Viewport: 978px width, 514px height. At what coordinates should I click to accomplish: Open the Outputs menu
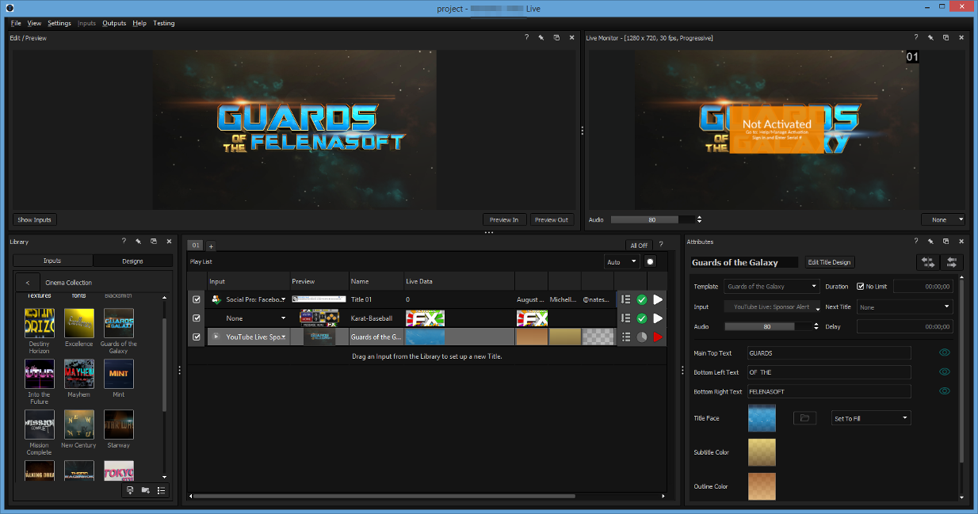(x=114, y=23)
